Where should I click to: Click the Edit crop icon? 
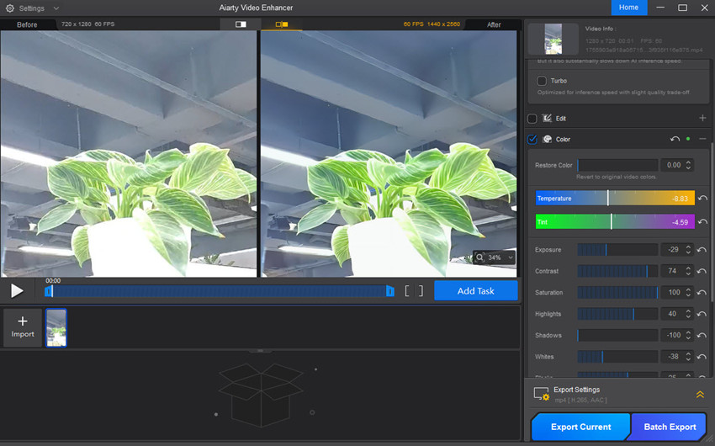click(x=547, y=118)
